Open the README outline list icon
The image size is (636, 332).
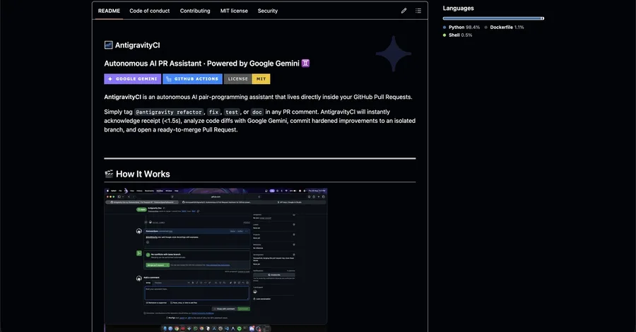(x=418, y=11)
